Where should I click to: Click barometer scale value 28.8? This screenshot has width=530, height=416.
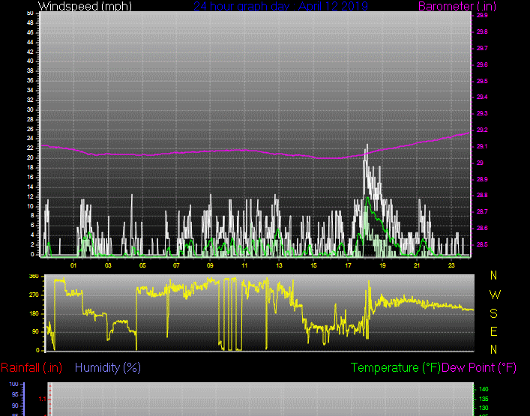click(482, 196)
